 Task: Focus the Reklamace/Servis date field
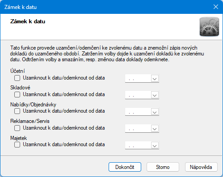[x=138, y=128]
